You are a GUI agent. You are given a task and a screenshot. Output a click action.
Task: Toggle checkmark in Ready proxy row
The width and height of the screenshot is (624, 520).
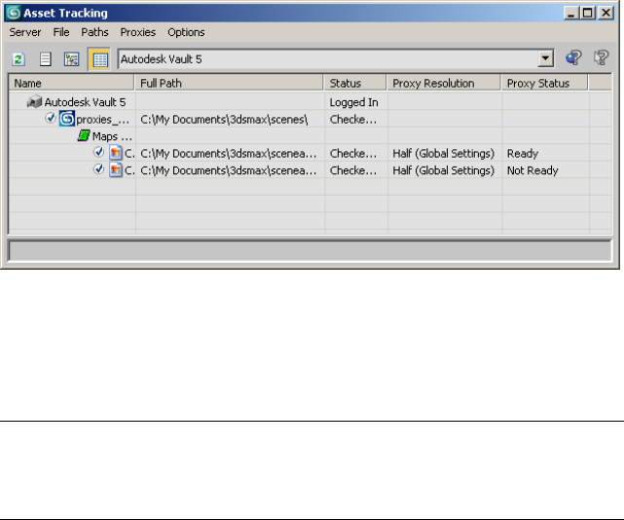(x=98, y=152)
